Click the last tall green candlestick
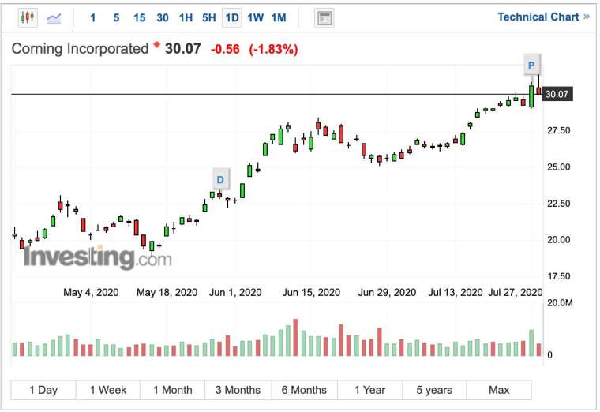 click(531, 96)
